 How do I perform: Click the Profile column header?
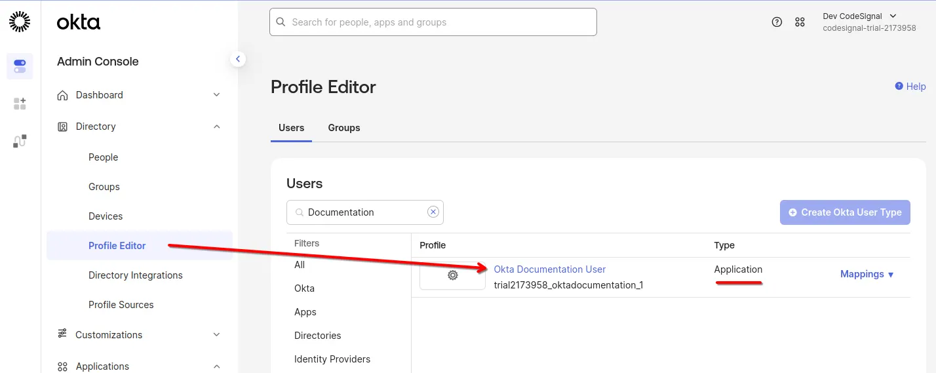[x=433, y=245]
